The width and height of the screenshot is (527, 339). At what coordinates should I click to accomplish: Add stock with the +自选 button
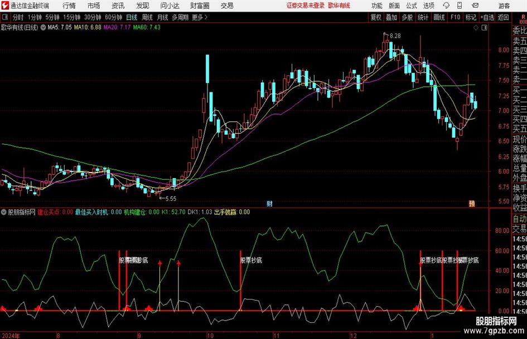click(x=487, y=17)
